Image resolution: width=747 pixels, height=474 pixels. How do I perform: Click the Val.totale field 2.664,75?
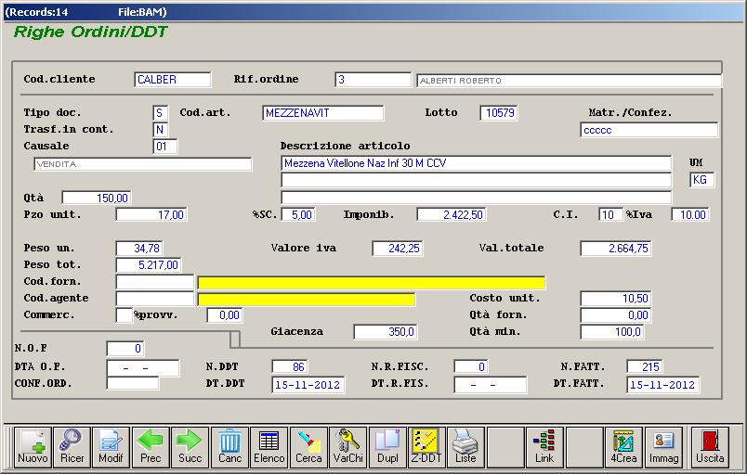(x=615, y=249)
